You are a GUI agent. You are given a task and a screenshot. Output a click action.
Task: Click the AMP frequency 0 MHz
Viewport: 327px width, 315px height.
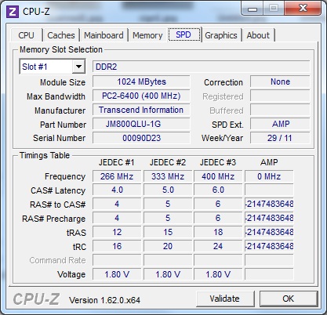click(269, 176)
